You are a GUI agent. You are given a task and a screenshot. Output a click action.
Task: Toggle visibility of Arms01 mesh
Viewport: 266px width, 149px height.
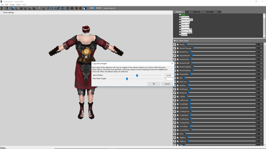(180, 35)
